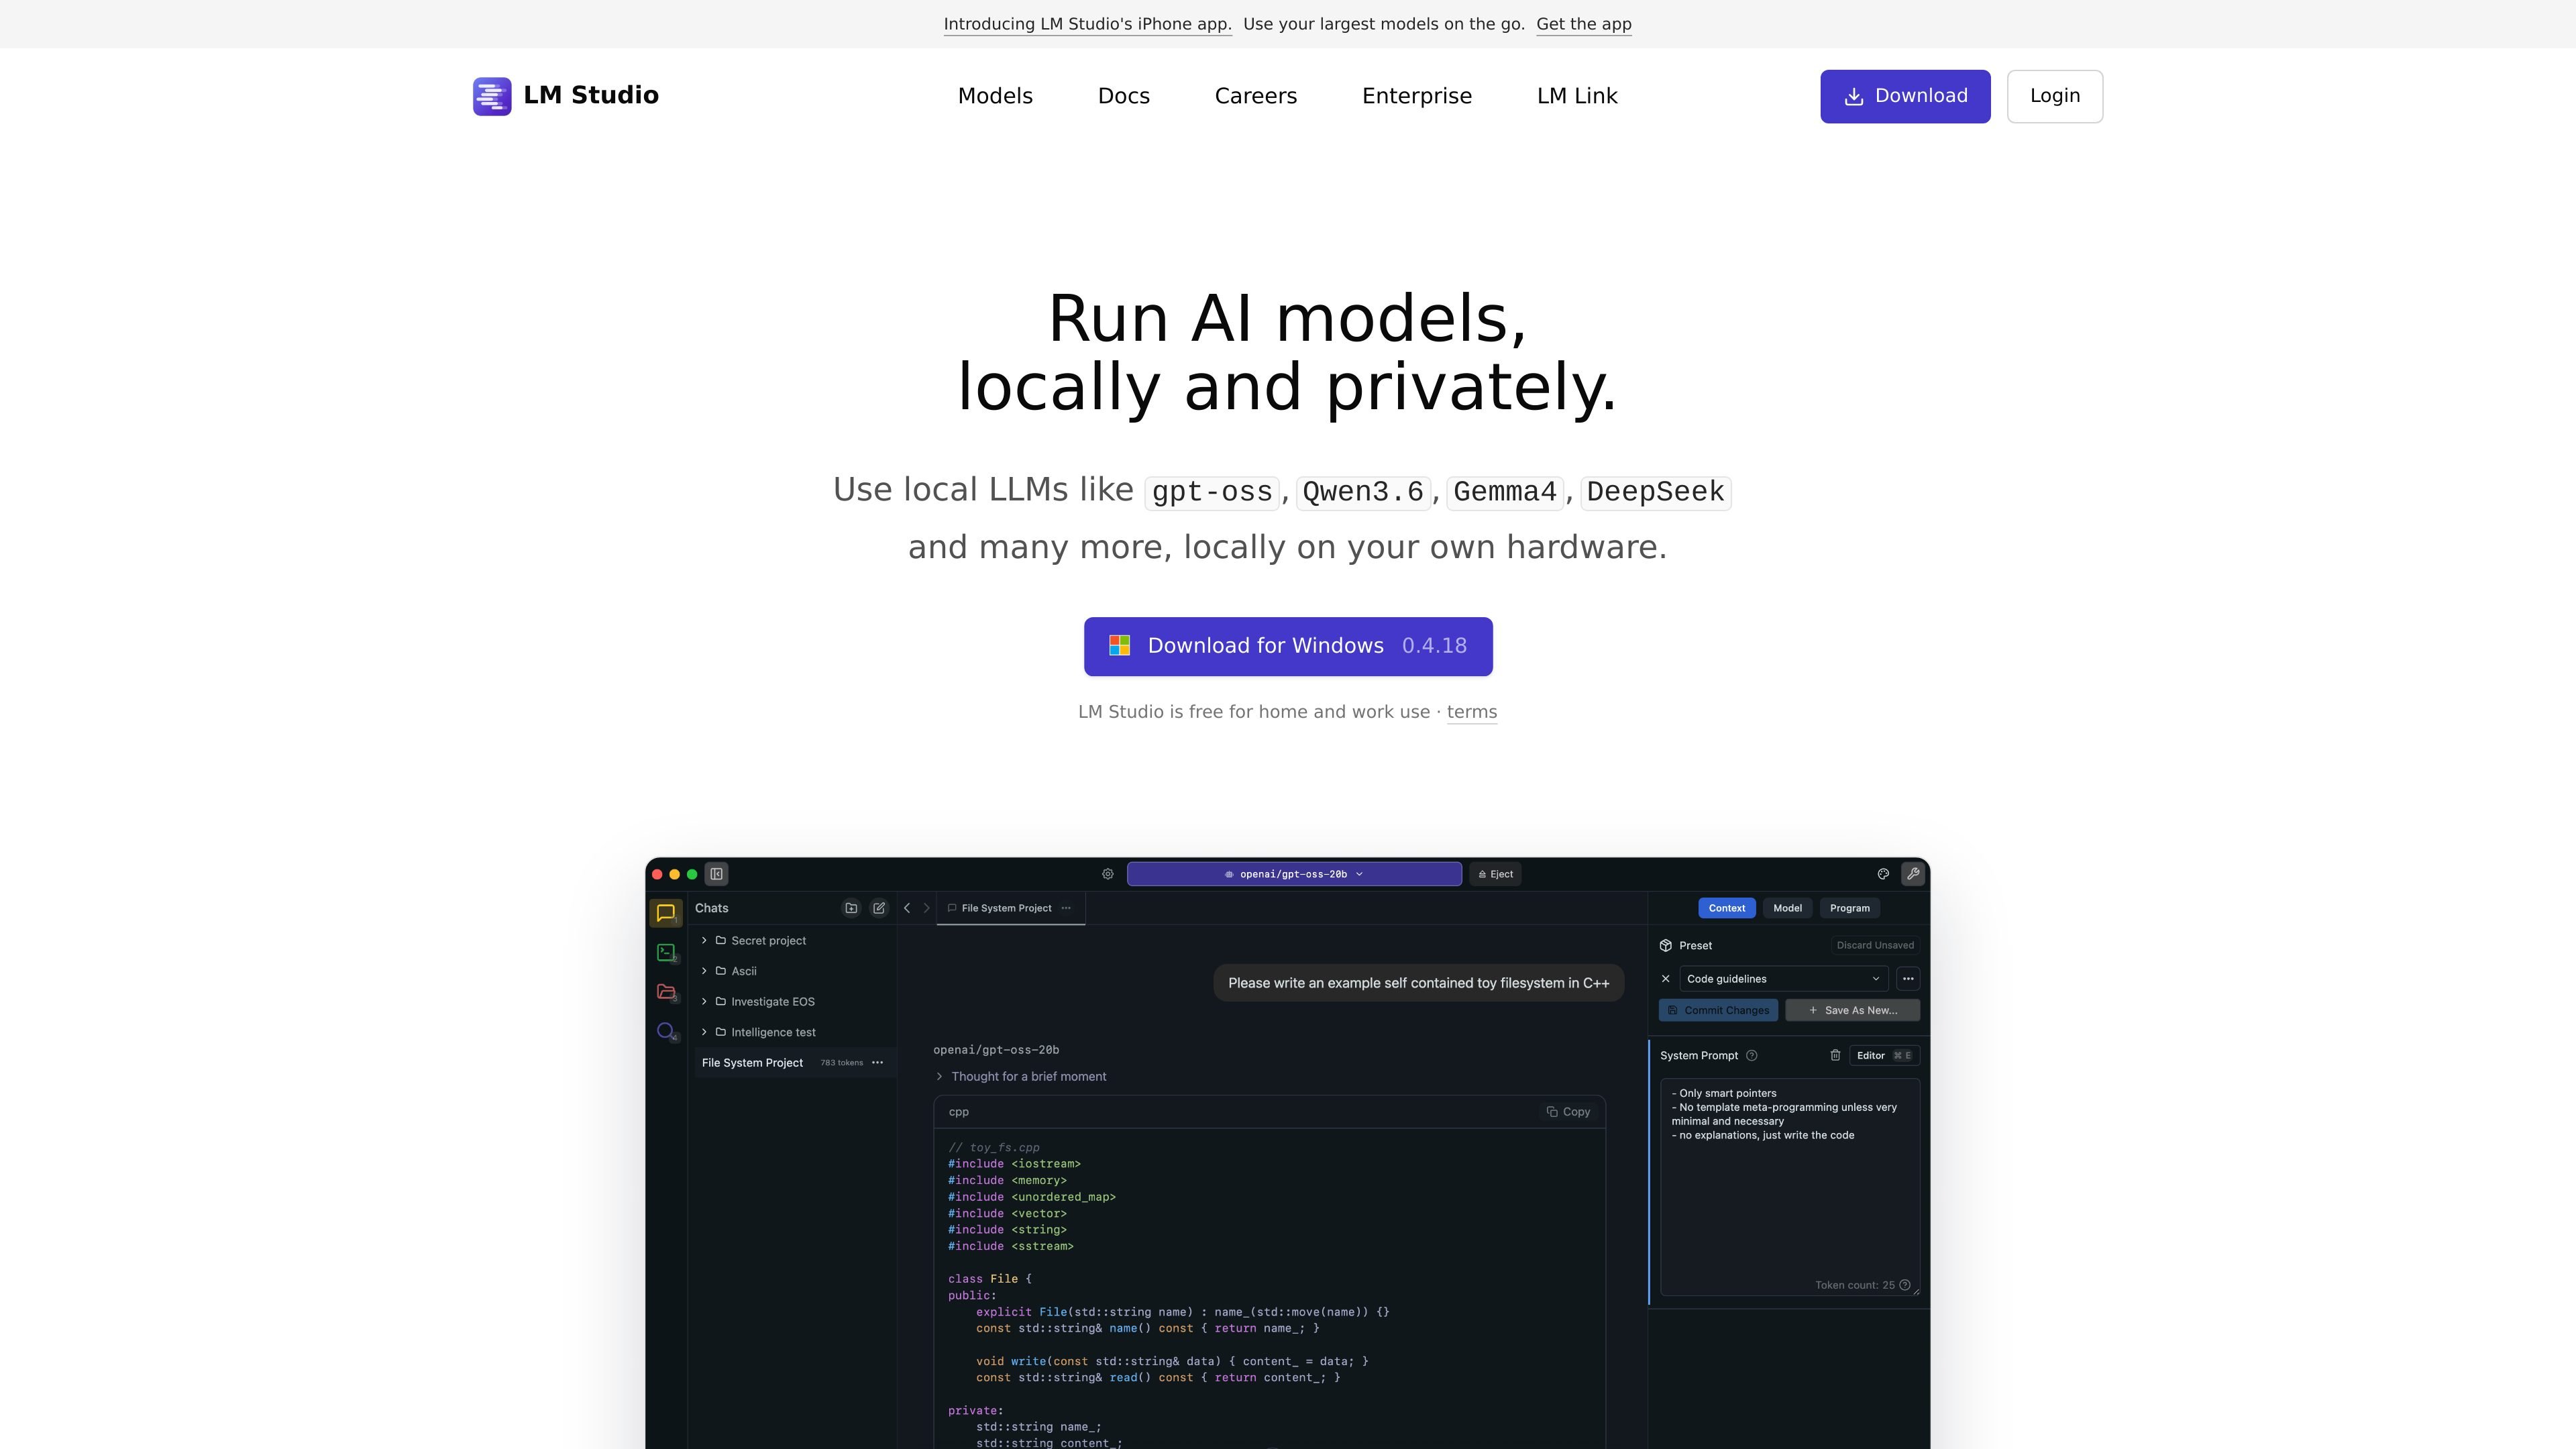Click the trash icon beside System Prompt
2576x1449 pixels.
pos(1835,1055)
